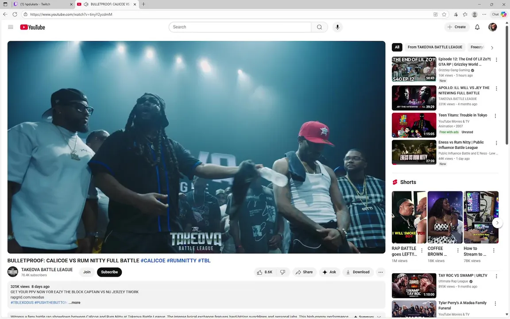Open the #TBL hashtag link

(204, 261)
